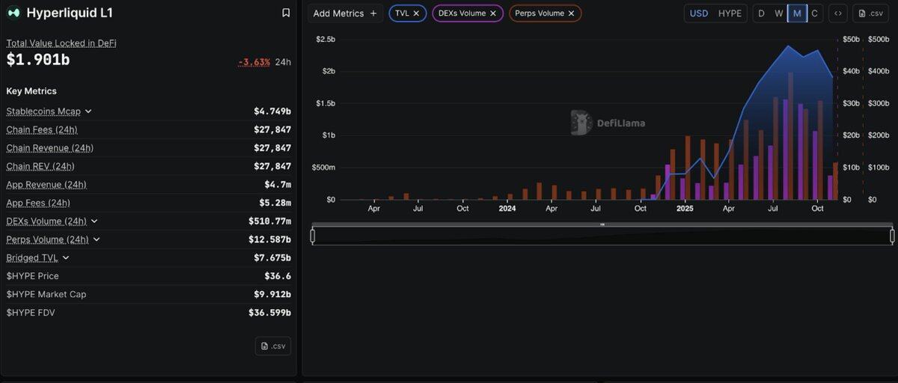898x383 pixels.
Task: Download key metrics via bottom .csv button
Action: tap(272, 346)
